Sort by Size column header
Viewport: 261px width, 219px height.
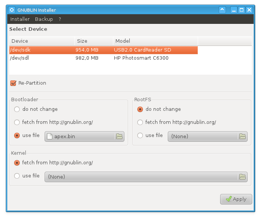(x=94, y=41)
